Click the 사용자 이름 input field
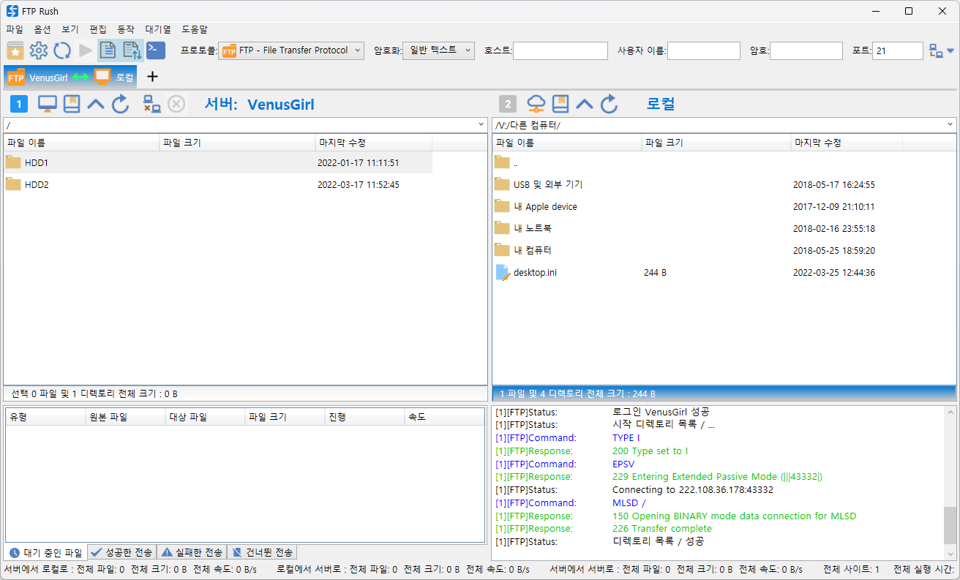Viewport: 960px width, 580px height. (x=704, y=50)
